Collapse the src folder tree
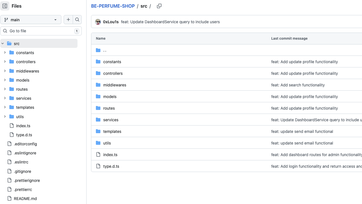Screen dimensions: 362x204 [x=3, y=43]
